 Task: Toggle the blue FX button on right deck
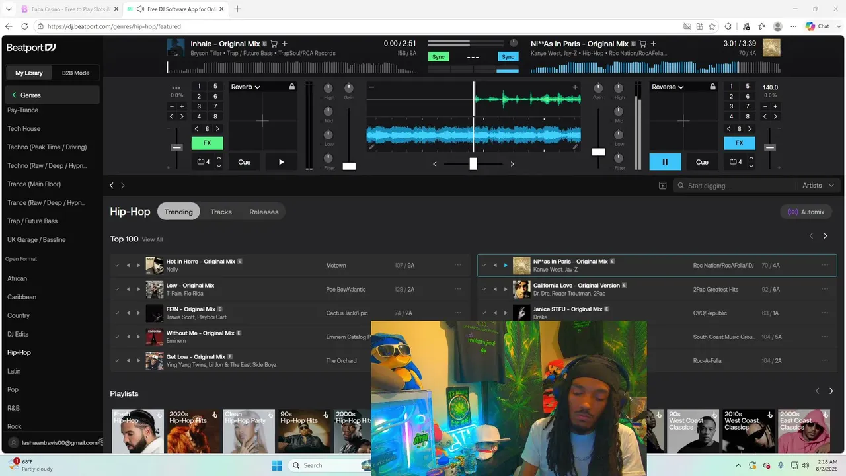click(x=740, y=143)
